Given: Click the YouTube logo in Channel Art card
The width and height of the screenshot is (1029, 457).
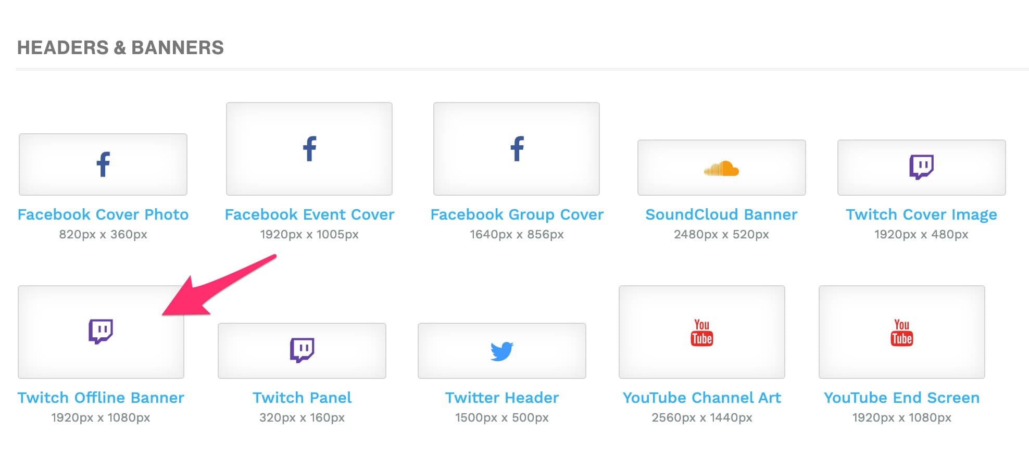Looking at the screenshot, I should point(701,333).
